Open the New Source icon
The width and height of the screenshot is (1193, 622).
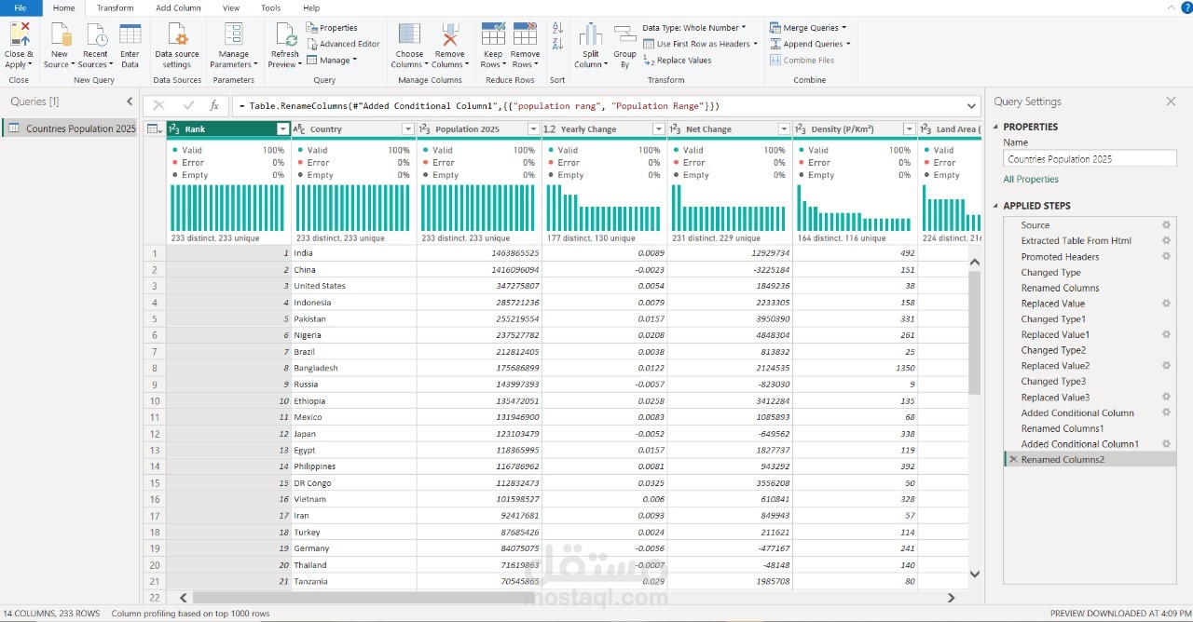click(x=60, y=34)
